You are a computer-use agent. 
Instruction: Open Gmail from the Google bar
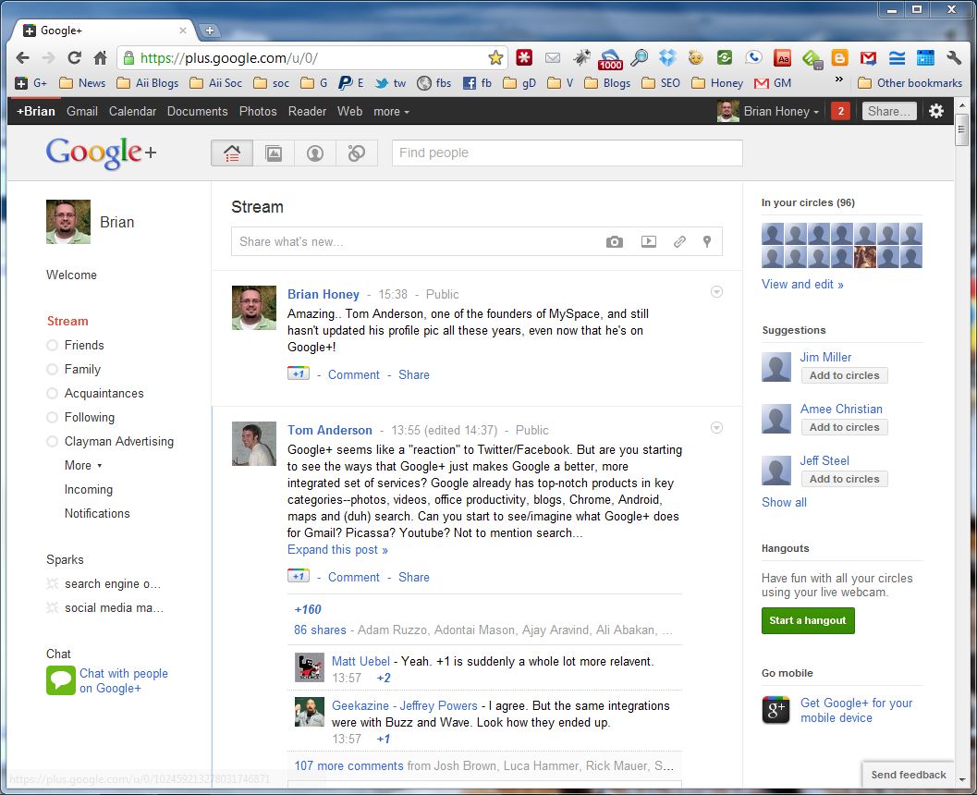82,112
